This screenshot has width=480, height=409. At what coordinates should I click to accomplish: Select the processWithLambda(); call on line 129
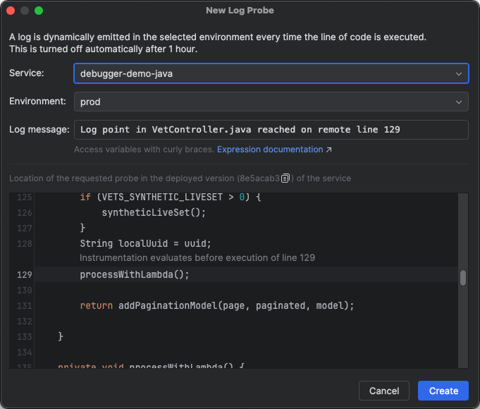(x=135, y=274)
